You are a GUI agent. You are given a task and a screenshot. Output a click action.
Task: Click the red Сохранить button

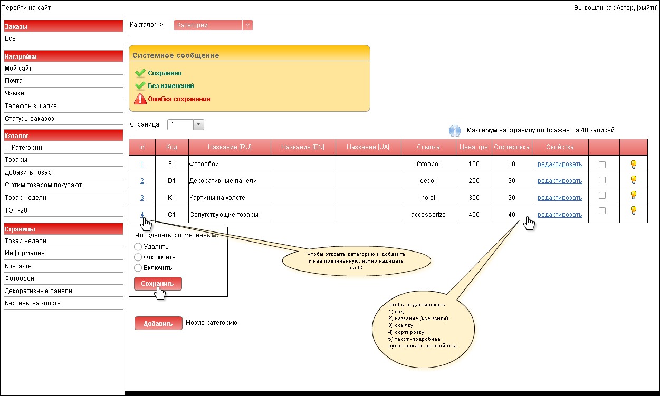pos(158,284)
